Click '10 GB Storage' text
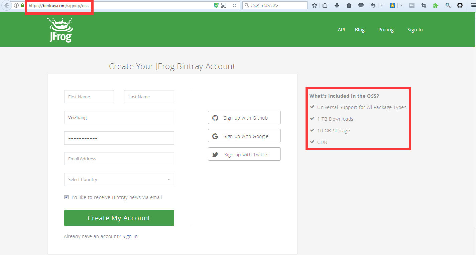The width and height of the screenshot is (476, 255). click(334, 131)
